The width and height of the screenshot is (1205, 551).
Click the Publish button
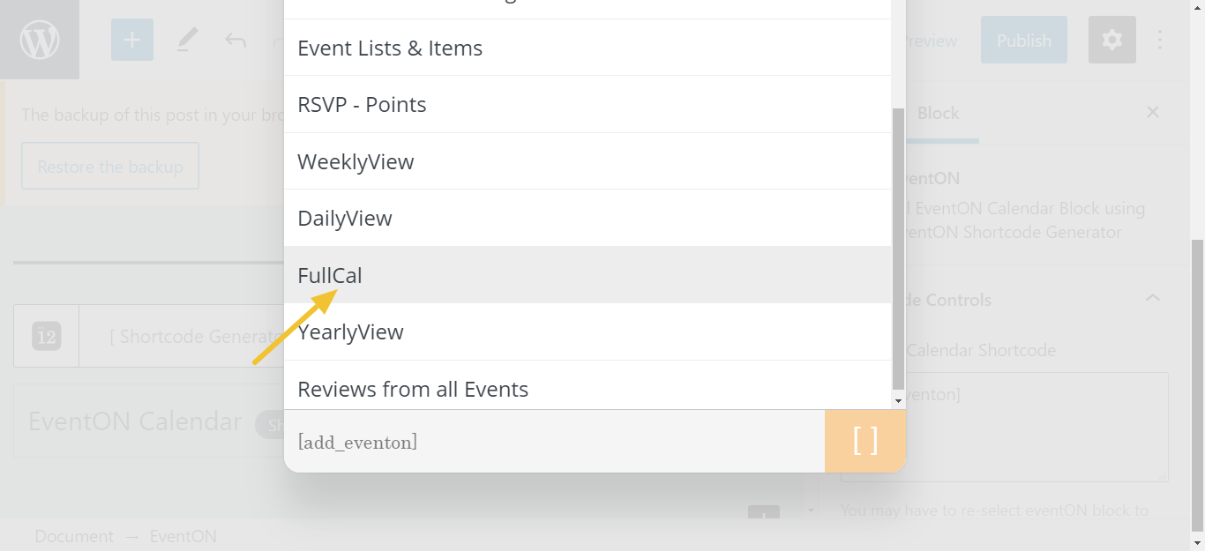coord(1024,40)
